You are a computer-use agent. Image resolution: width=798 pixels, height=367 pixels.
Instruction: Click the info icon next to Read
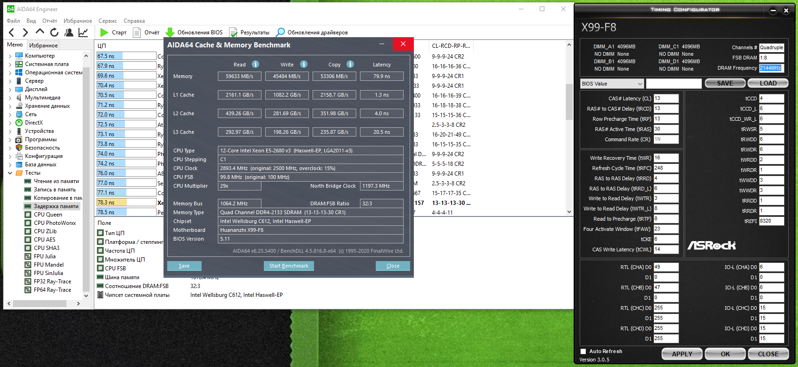255,64
